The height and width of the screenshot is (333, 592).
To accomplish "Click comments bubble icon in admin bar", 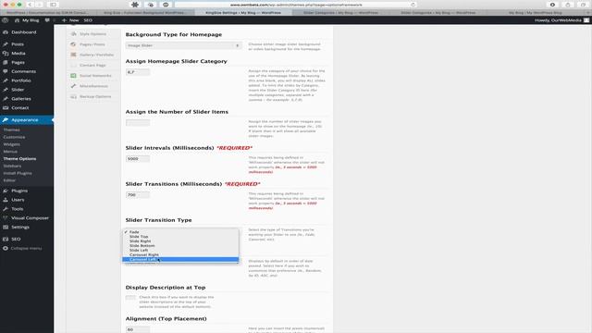I will click(x=47, y=20).
